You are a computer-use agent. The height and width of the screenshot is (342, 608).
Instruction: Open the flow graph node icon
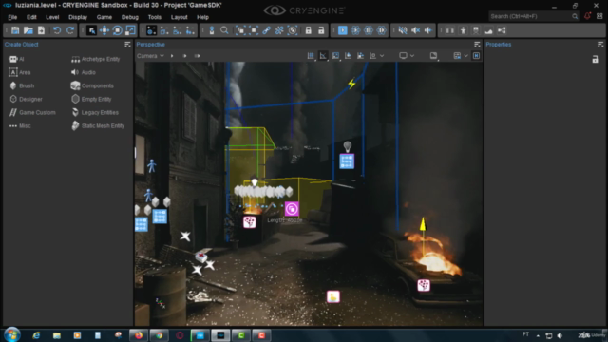tap(502, 30)
